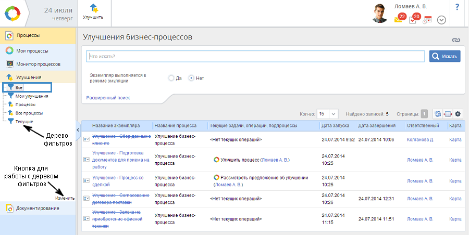Copy page link via chain icon
Image resolution: width=469 pixels, height=235 pixels.
[456, 40]
